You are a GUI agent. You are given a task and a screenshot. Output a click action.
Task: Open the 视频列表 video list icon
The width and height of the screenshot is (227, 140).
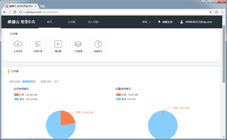(38, 46)
